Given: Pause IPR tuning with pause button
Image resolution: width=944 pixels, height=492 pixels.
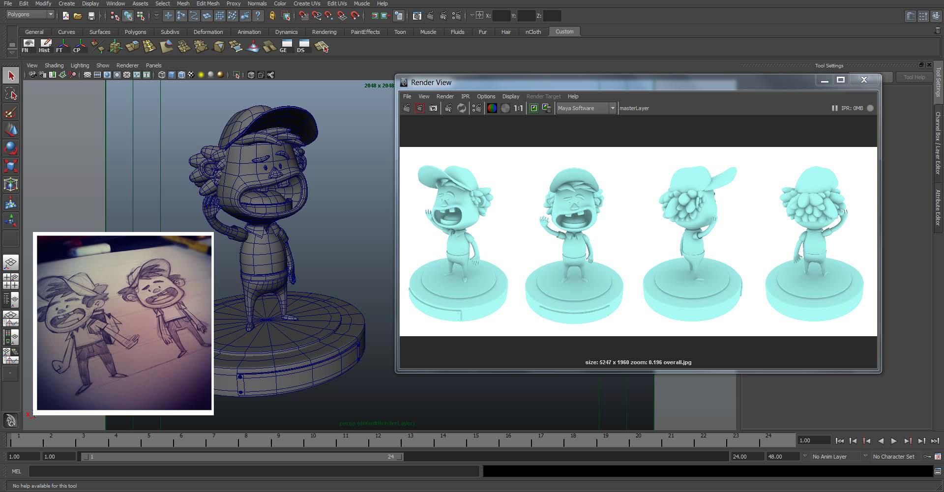Looking at the screenshot, I should tap(834, 108).
